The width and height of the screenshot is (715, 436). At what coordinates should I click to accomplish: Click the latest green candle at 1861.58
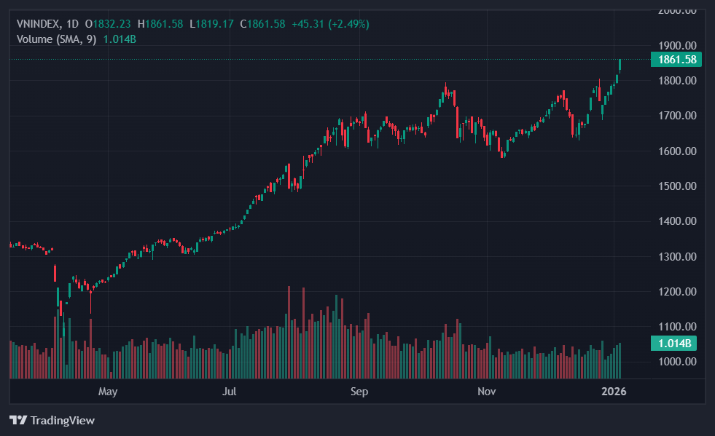click(620, 66)
